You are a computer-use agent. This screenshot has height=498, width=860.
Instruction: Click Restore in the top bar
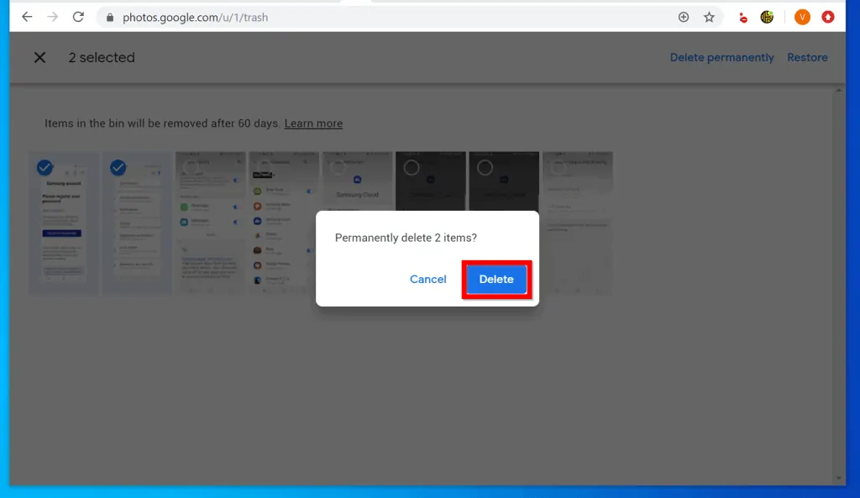[807, 58]
